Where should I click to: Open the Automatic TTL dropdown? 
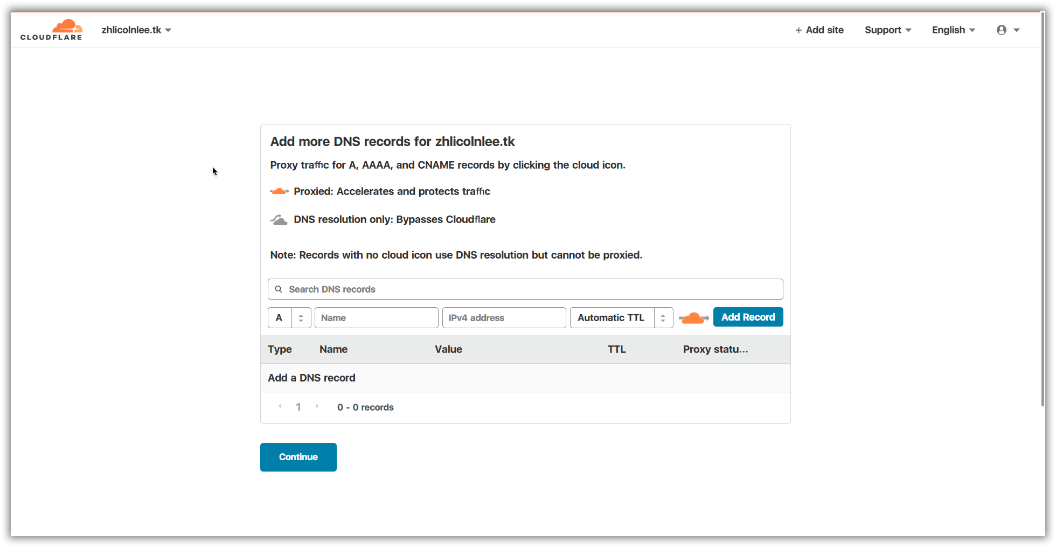pos(622,318)
